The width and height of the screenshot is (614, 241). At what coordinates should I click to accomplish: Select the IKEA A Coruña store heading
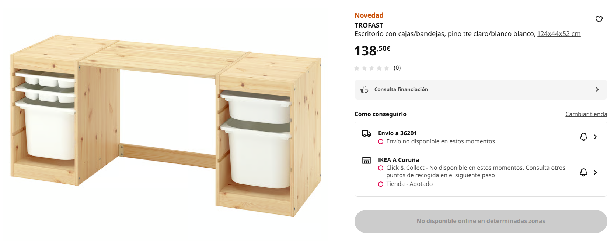(x=398, y=160)
